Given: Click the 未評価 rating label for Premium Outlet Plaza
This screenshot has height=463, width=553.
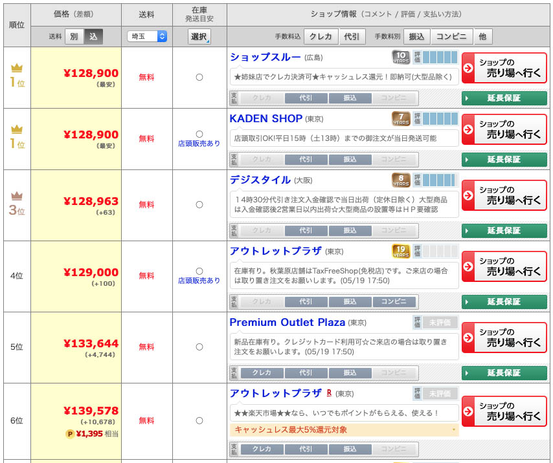Looking at the screenshot, I should (x=440, y=322).
